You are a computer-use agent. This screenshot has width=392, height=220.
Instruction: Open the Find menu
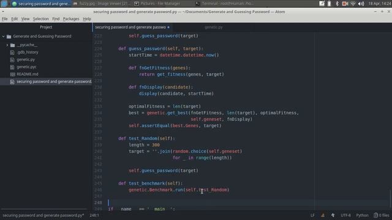click(56, 19)
